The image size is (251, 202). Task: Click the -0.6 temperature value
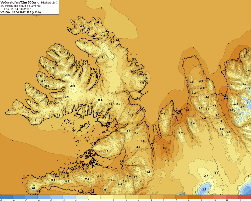click(235, 105)
